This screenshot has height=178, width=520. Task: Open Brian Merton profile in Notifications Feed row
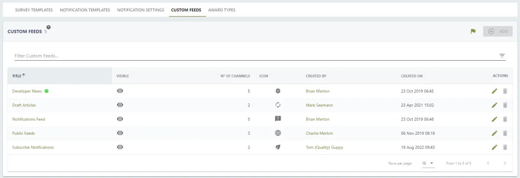[318, 119]
